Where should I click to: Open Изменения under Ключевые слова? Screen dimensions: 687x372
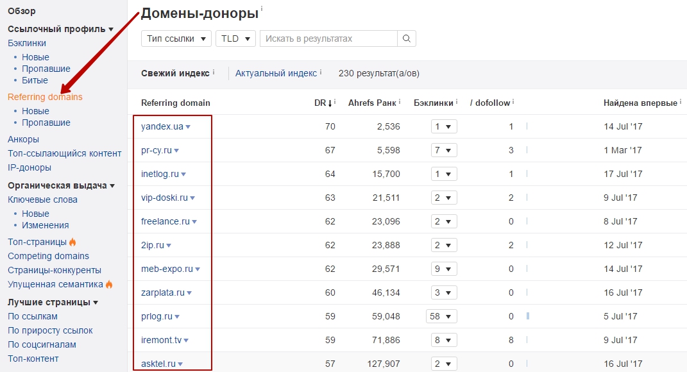pyautogui.click(x=45, y=225)
